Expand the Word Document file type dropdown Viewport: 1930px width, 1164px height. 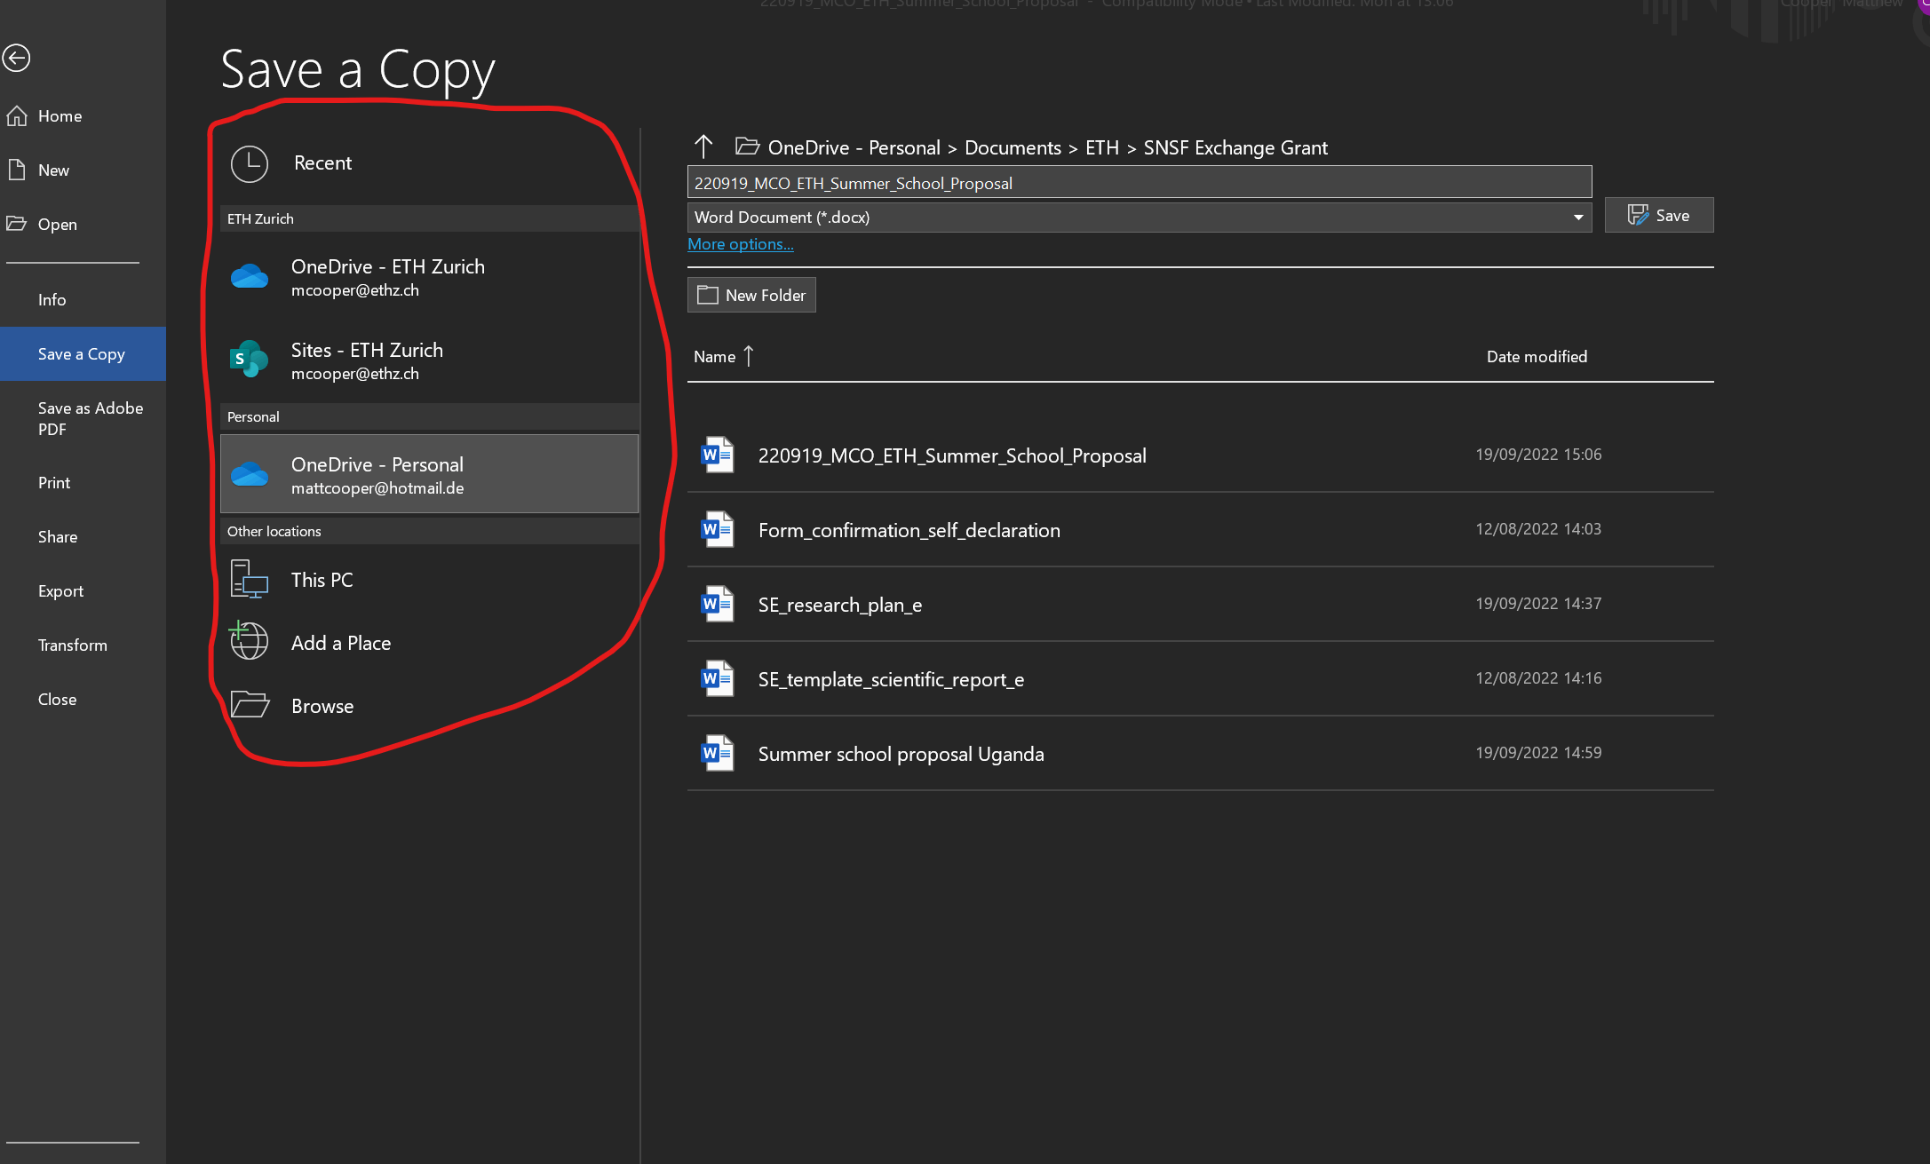point(1577,218)
